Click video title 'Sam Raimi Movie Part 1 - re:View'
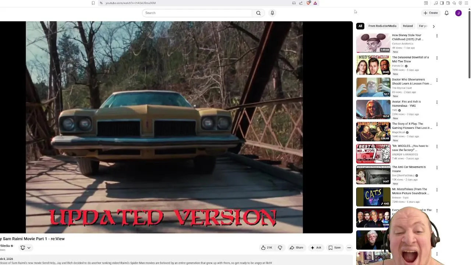The image size is (471, 265). click(x=32, y=239)
